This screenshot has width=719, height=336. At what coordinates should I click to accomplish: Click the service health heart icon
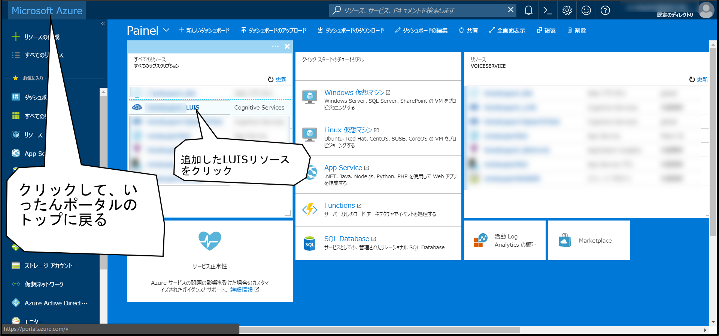coord(210,241)
